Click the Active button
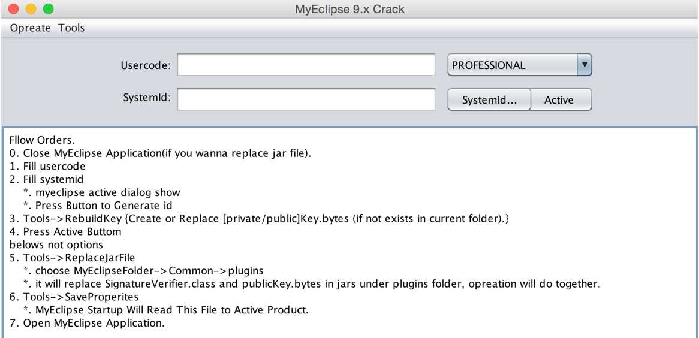Screen dimensions: 699x338 tap(561, 99)
